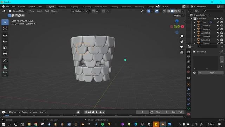Open the Output properties tab icon
225x127 pixels.
[x=189, y=57]
